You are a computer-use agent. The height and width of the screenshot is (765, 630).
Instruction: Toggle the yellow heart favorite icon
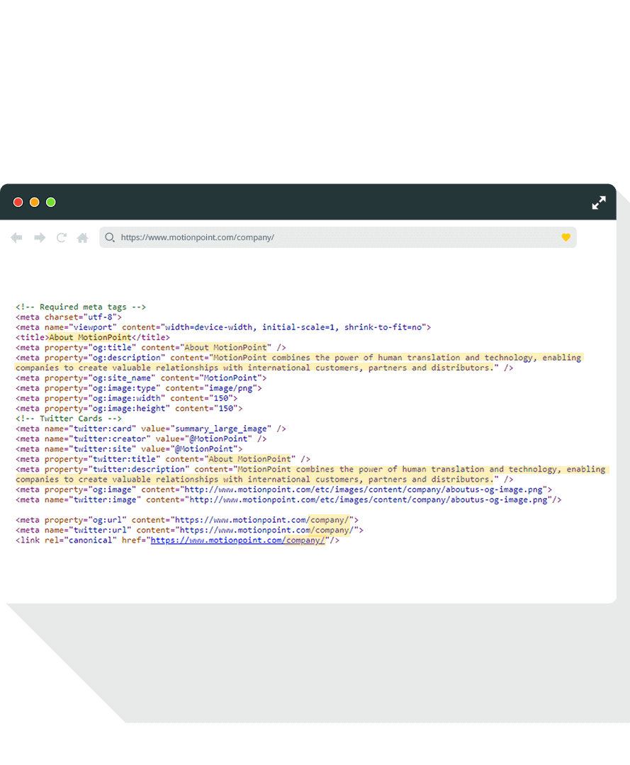pos(566,237)
